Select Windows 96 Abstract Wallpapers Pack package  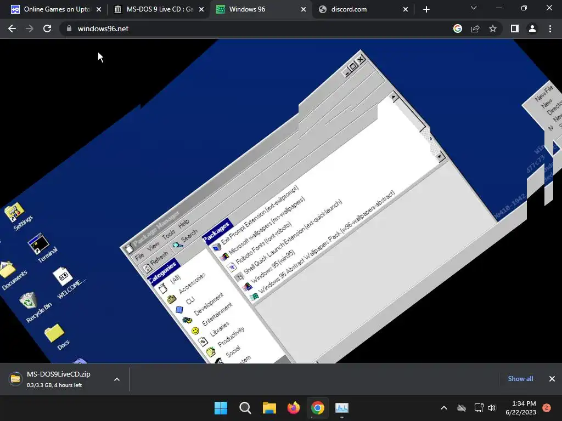tap(327, 242)
